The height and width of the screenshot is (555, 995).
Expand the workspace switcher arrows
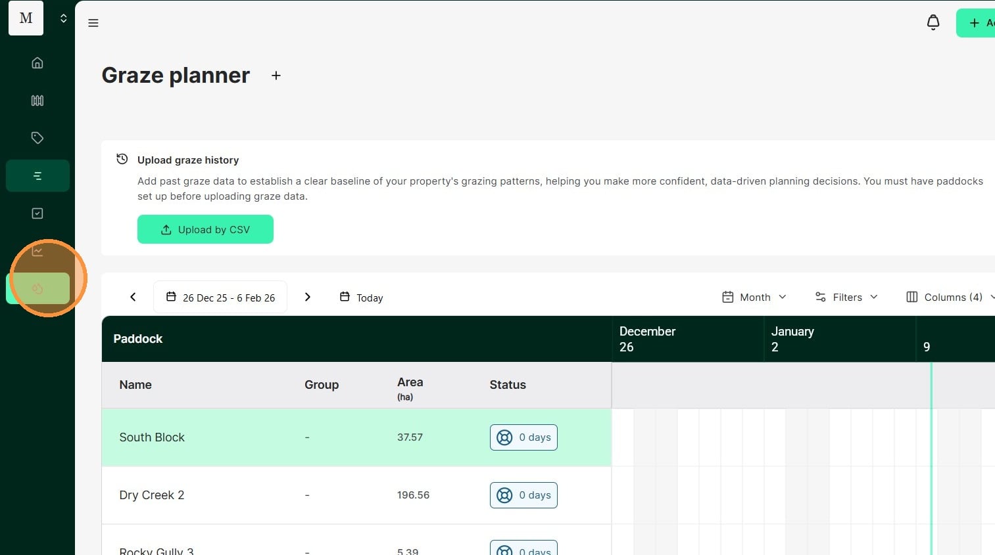click(63, 18)
